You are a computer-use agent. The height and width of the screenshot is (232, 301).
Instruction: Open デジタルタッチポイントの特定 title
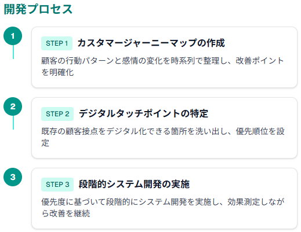pyautogui.click(x=143, y=113)
